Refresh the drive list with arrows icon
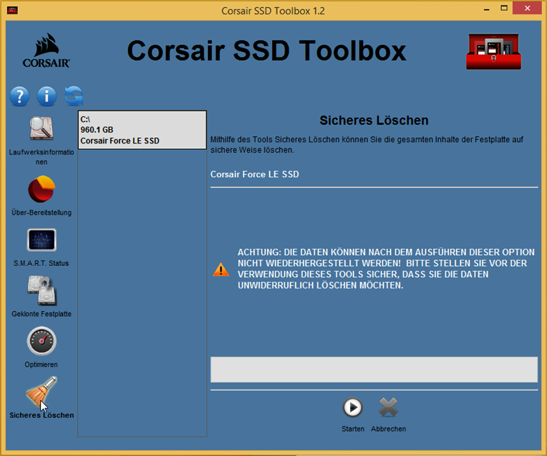The height and width of the screenshot is (456, 547). pos(74,96)
